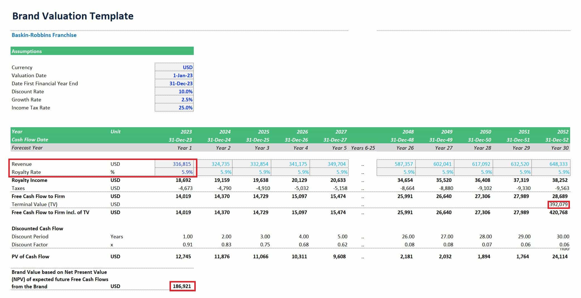Click the Assumptions section header

tap(102, 51)
